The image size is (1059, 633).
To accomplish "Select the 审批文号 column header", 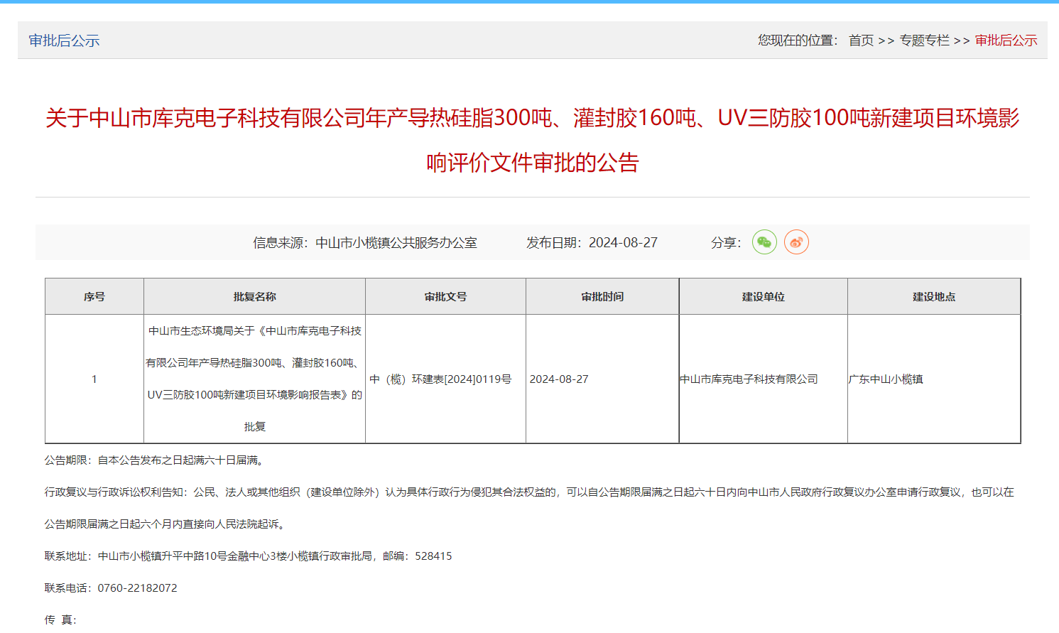I will pyautogui.click(x=445, y=297).
